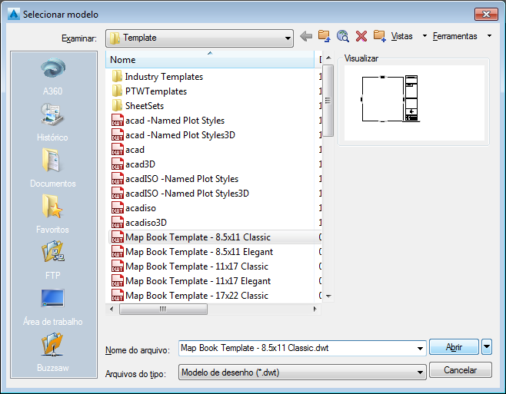This screenshot has width=506, height=394.
Task: Open the Histórico places shortcut
Action: pos(53,123)
